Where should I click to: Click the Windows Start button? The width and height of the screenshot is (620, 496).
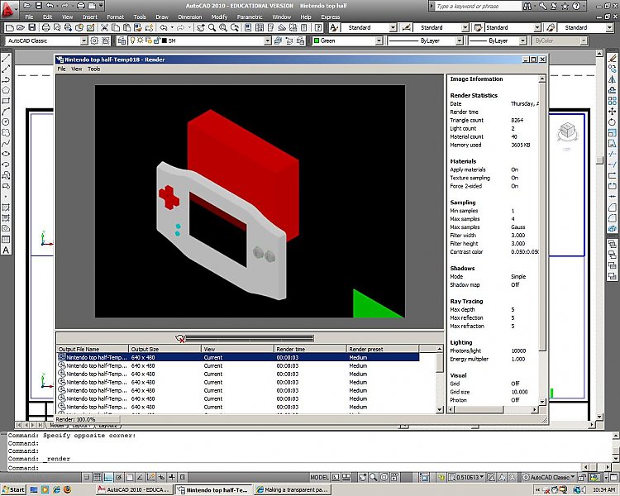tap(13, 489)
